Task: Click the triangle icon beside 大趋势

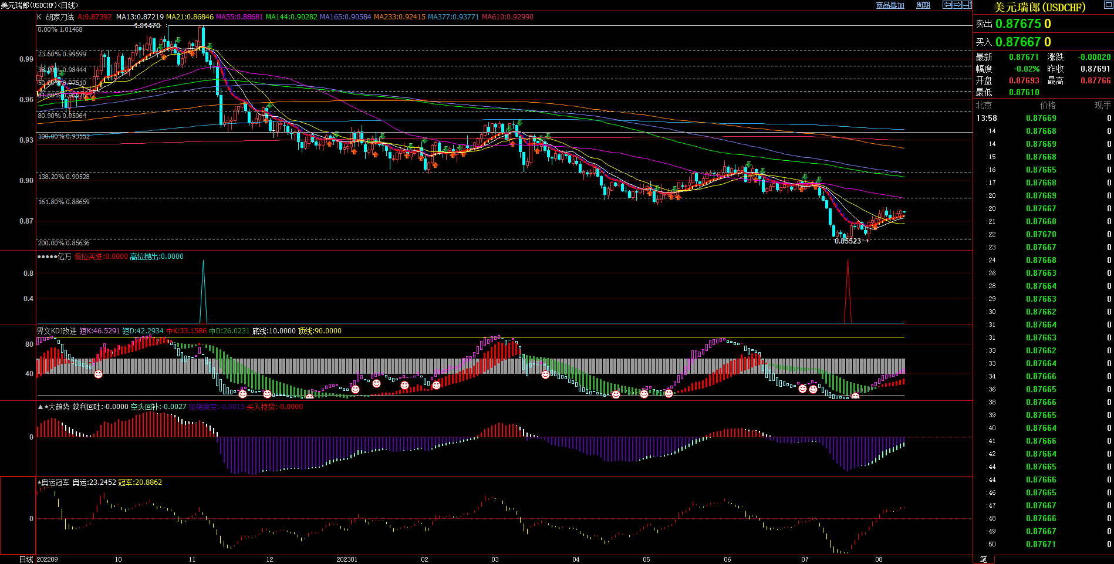Action: [40, 407]
